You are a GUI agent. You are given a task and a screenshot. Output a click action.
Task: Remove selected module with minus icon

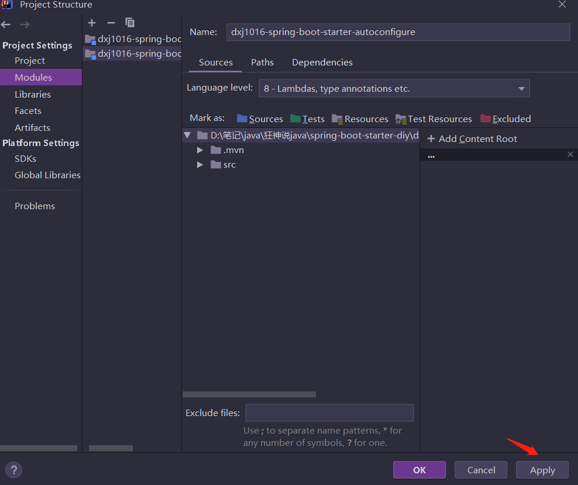pyautogui.click(x=111, y=23)
